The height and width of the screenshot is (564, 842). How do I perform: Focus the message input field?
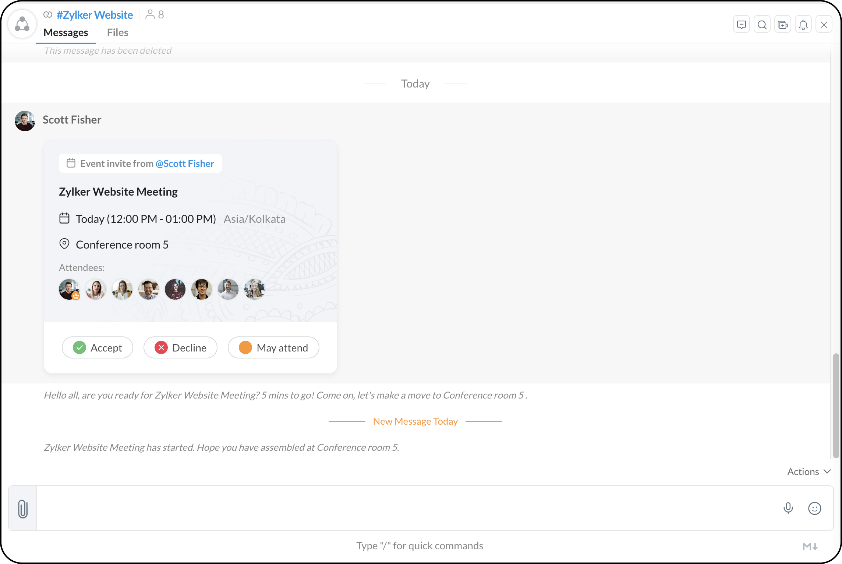405,508
